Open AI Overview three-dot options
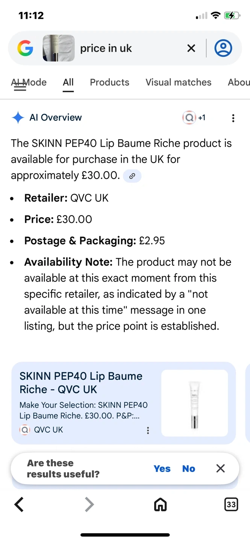This screenshot has height=542, width=250. tap(233, 118)
